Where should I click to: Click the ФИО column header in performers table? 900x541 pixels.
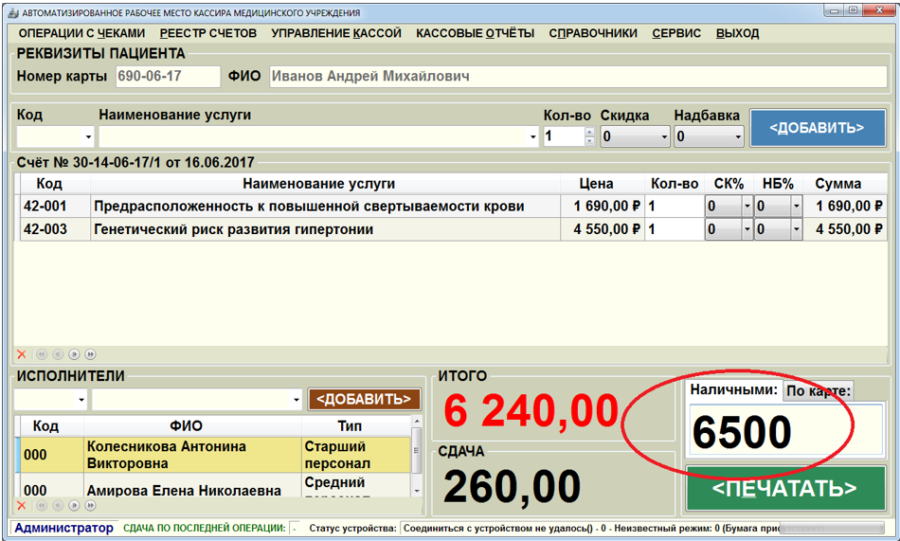[x=193, y=426]
